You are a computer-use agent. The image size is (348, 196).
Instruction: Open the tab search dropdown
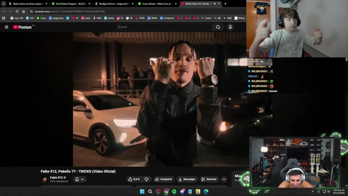click(x=4, y=4)
